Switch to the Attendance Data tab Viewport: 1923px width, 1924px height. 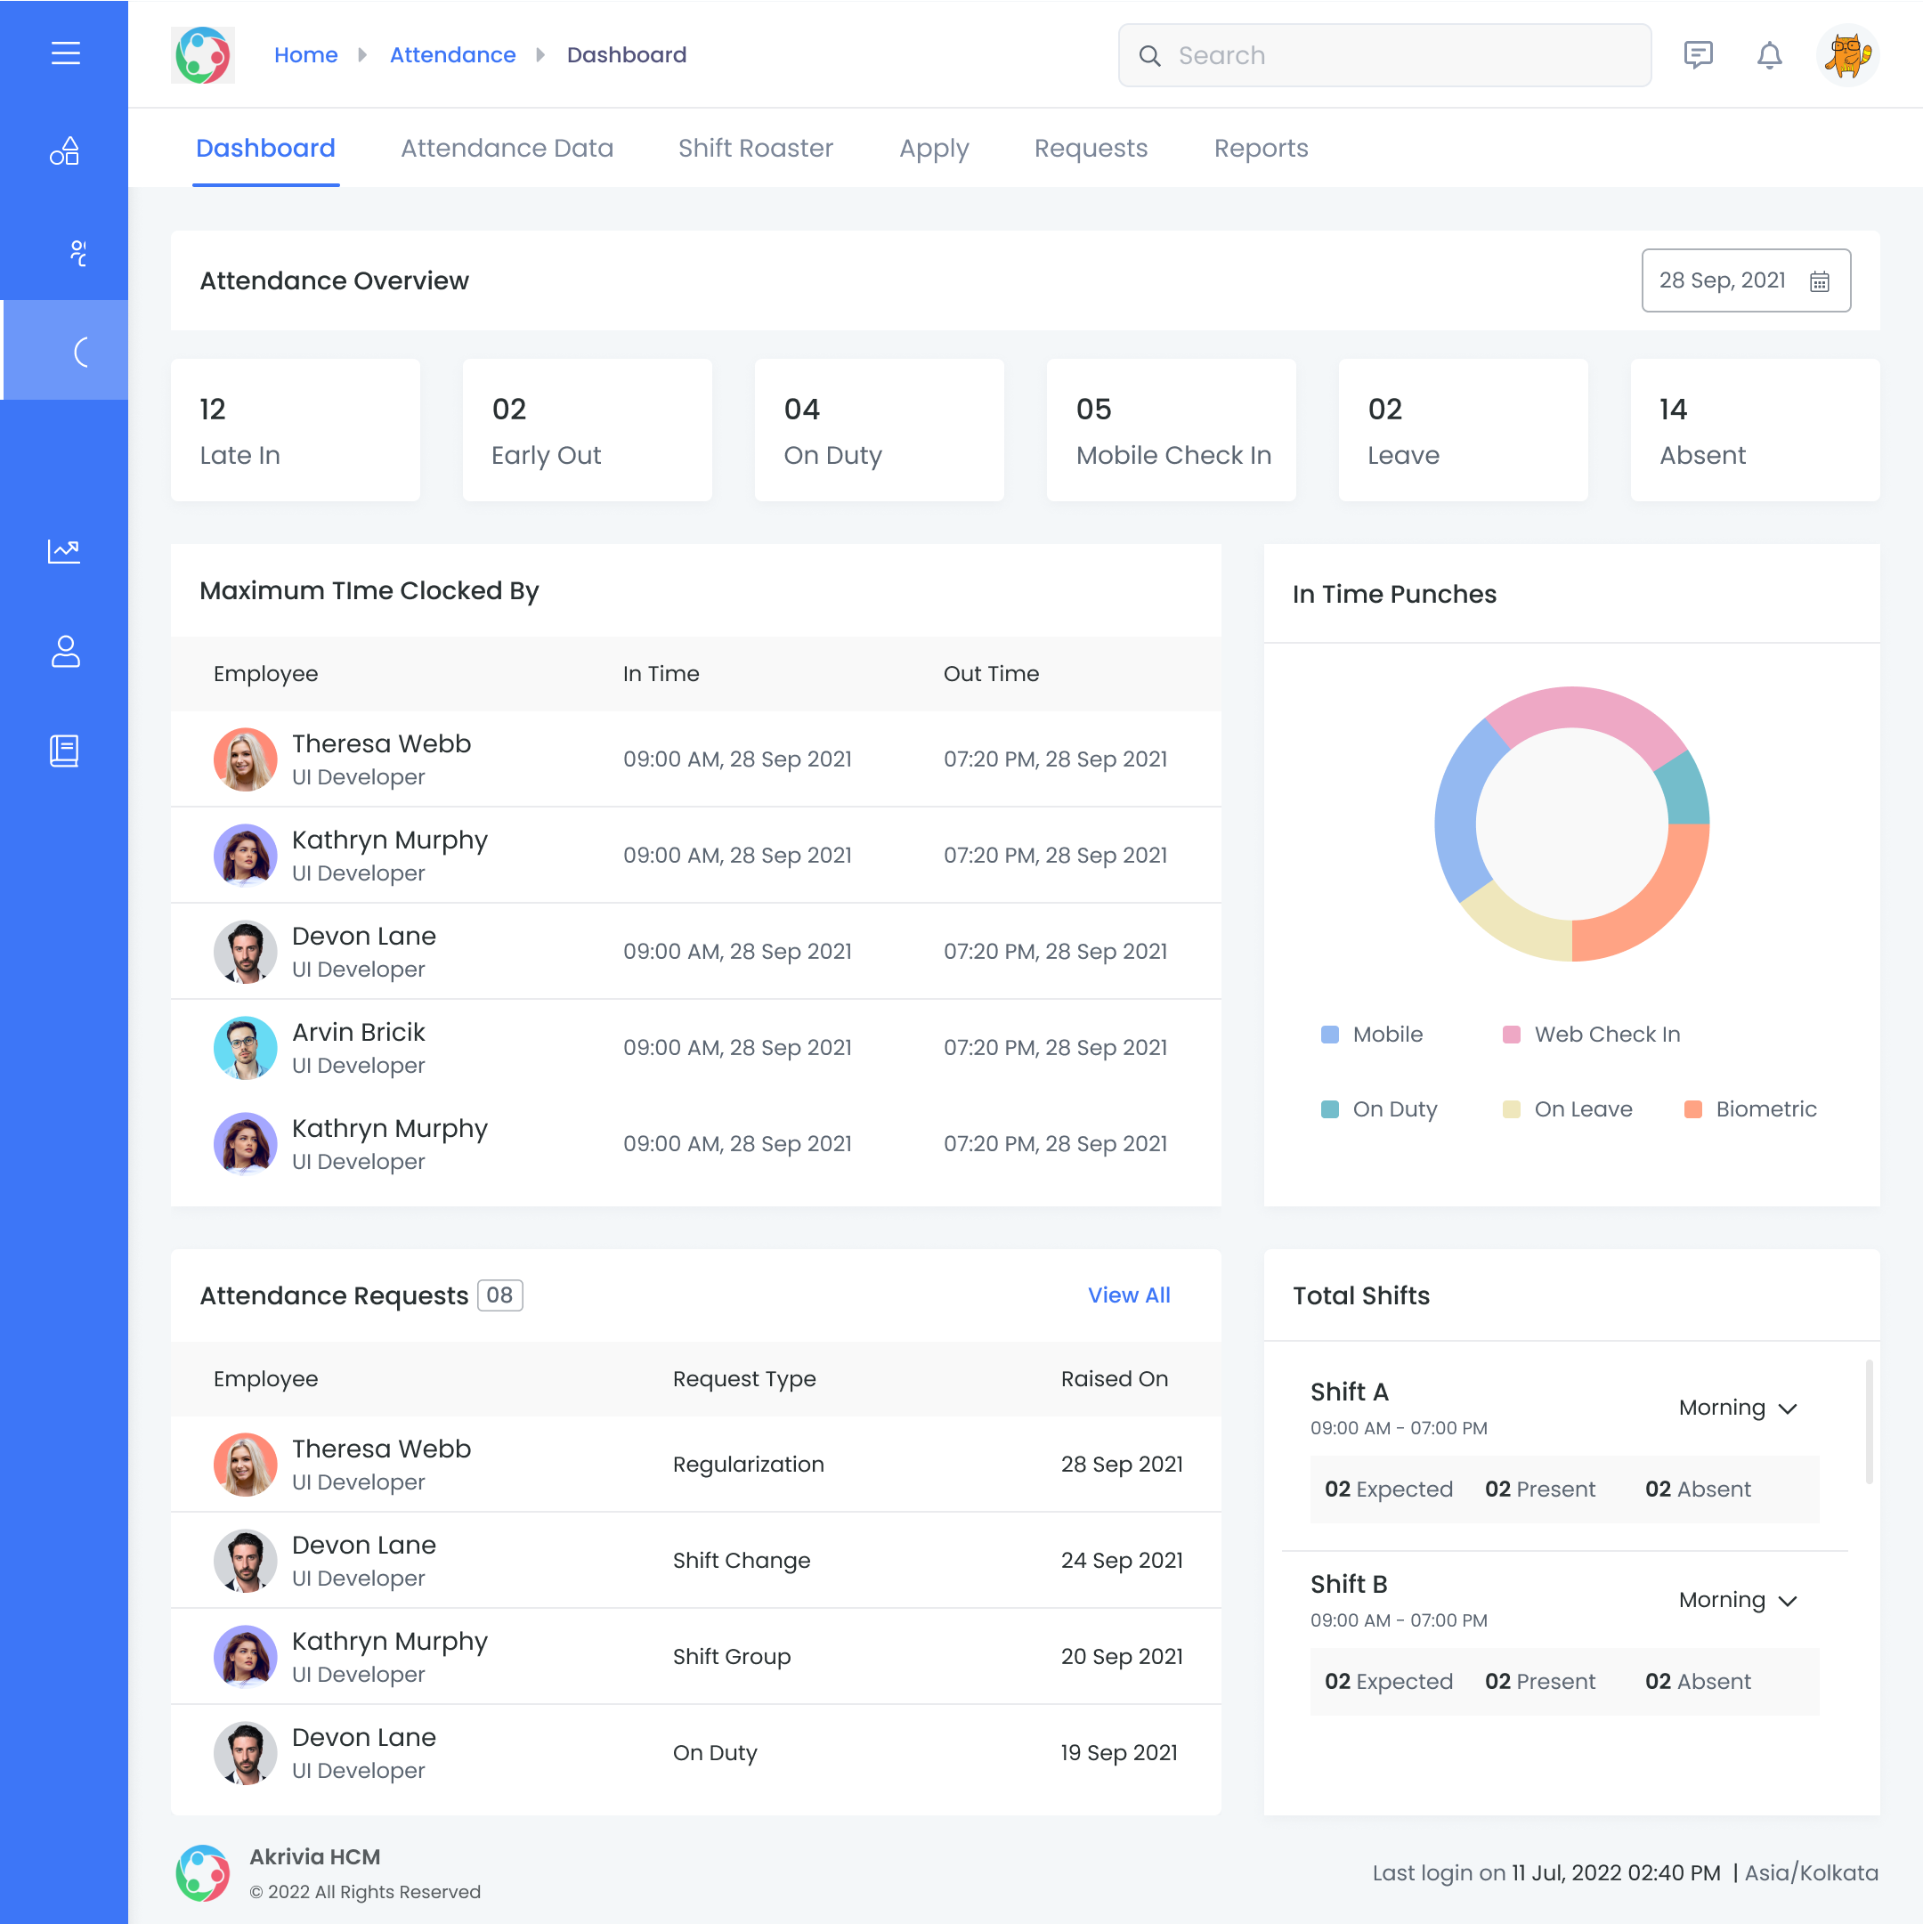coord(507,149)
